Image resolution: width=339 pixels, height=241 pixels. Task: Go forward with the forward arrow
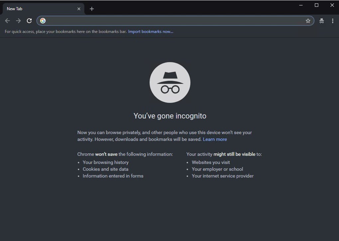[x=18, y=21]
